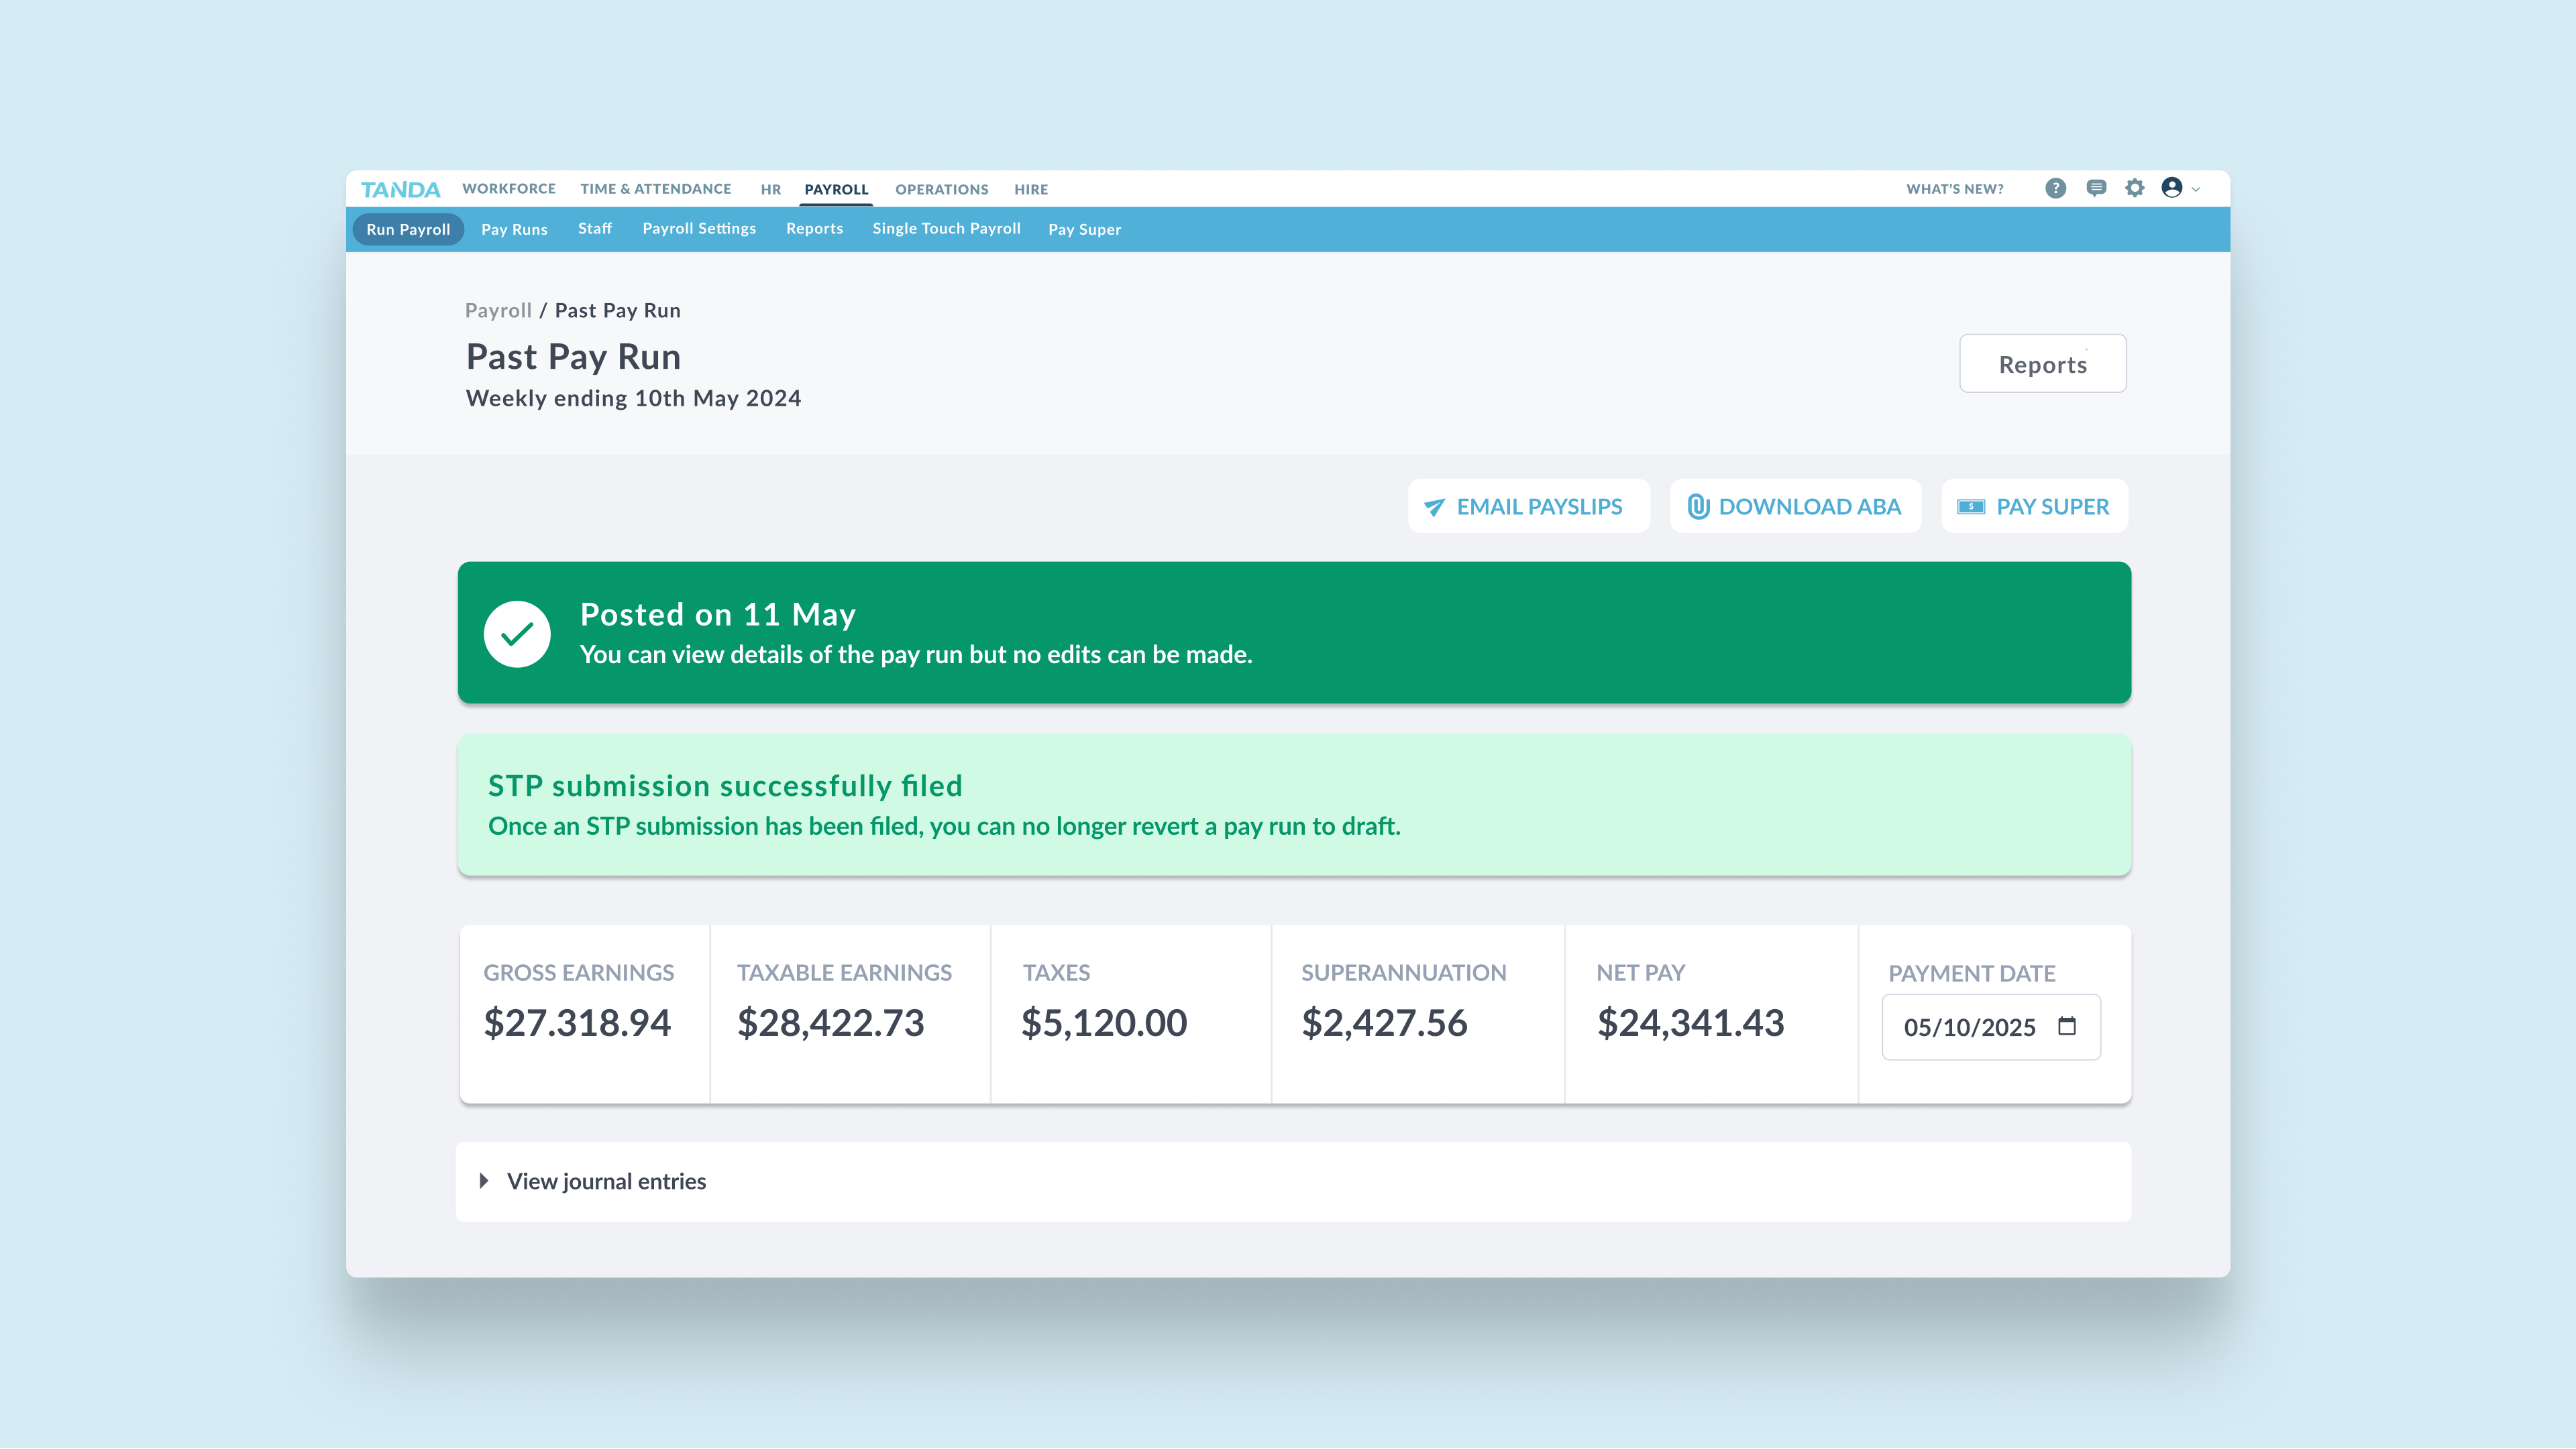Select the Time & Attendance menu
This screenshot has width=2576, height=1449.
[655, 189]
